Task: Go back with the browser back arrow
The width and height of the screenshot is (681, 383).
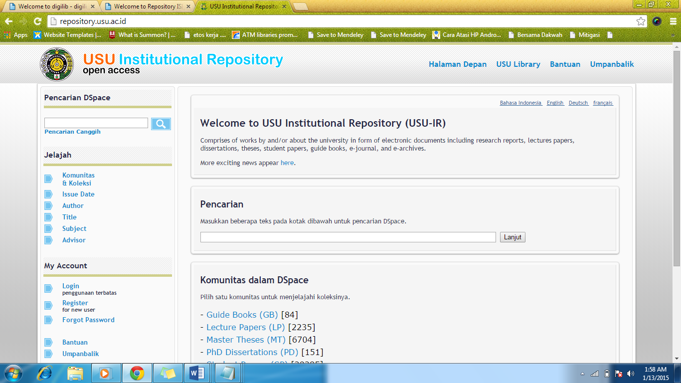Action: 8,21
